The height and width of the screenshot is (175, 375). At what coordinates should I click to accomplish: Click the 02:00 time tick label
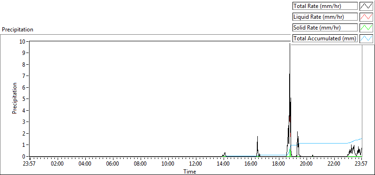tap(57, 164)
